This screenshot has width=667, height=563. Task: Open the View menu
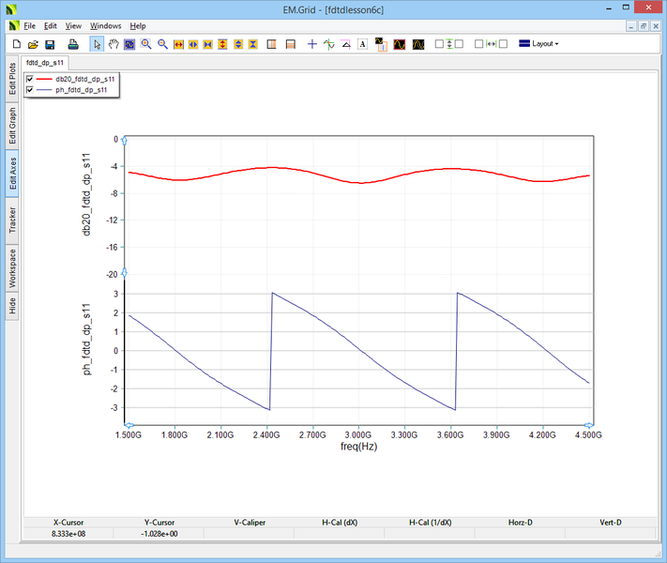point(73,26)
